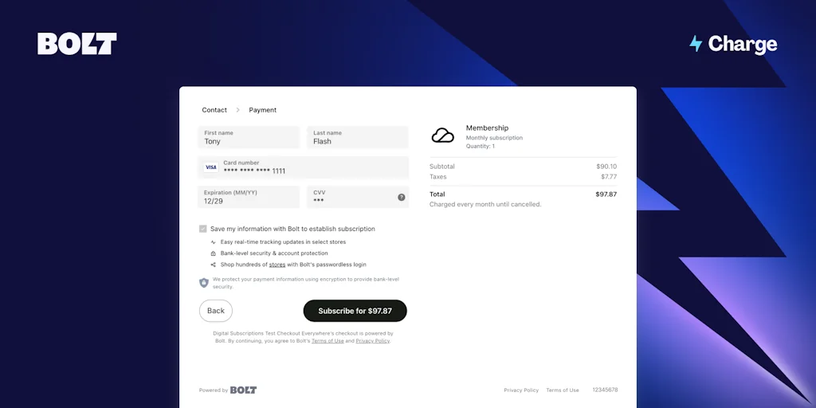Open the footer Terms of Use link

pos(562,390)
